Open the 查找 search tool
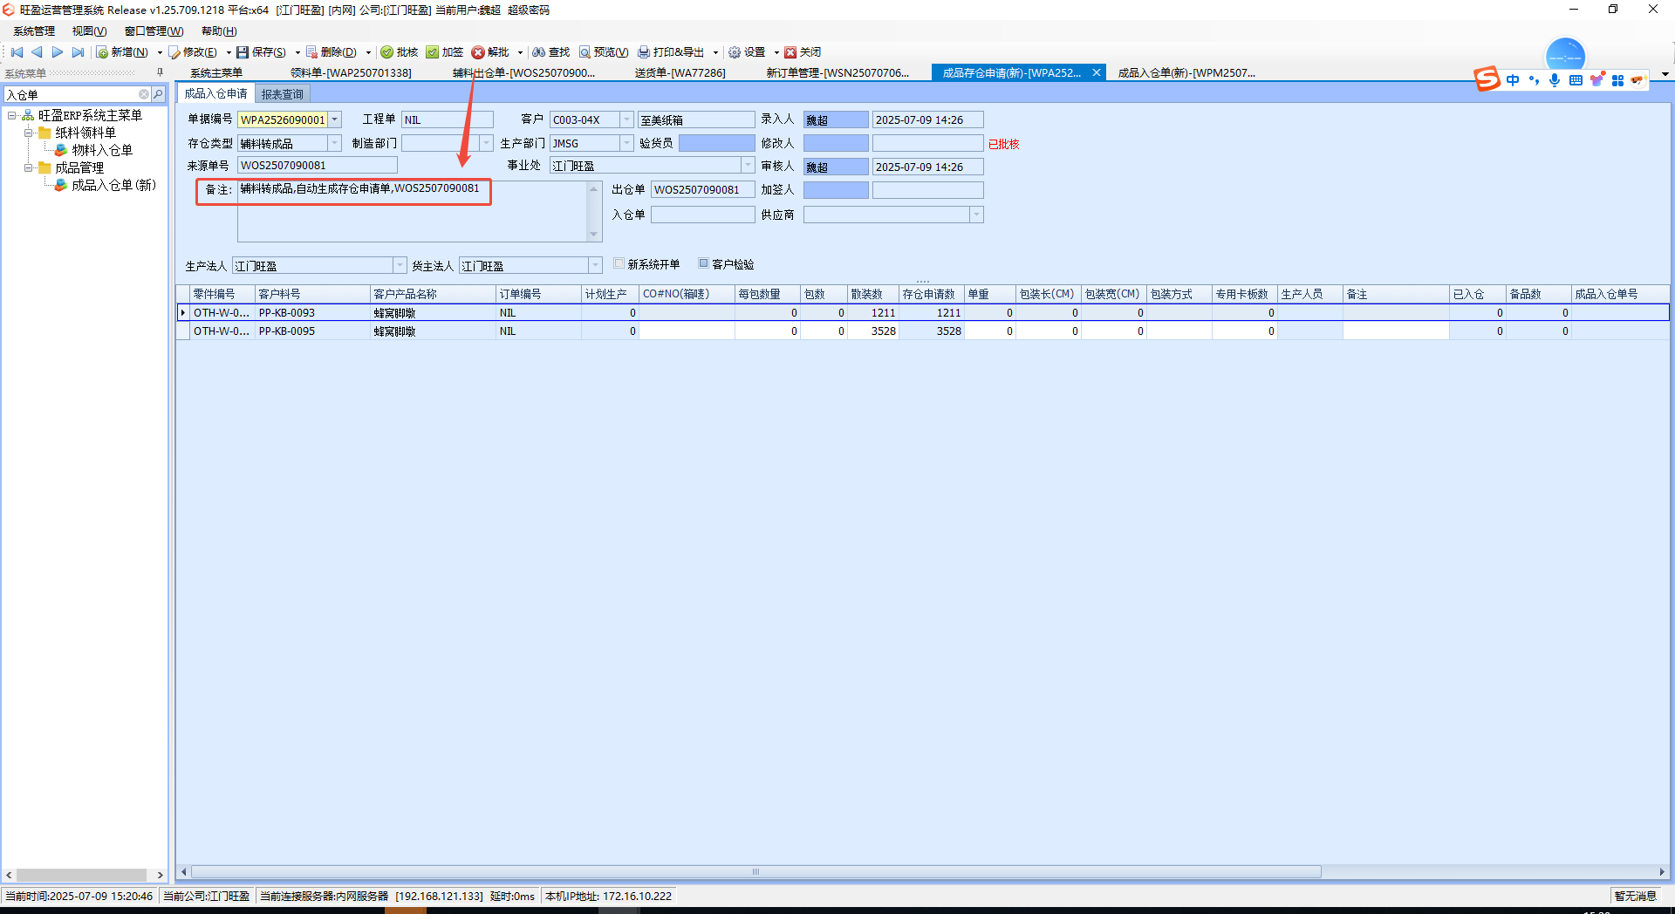The height and width of the screenshot is (914, 1675). [551, 52]
